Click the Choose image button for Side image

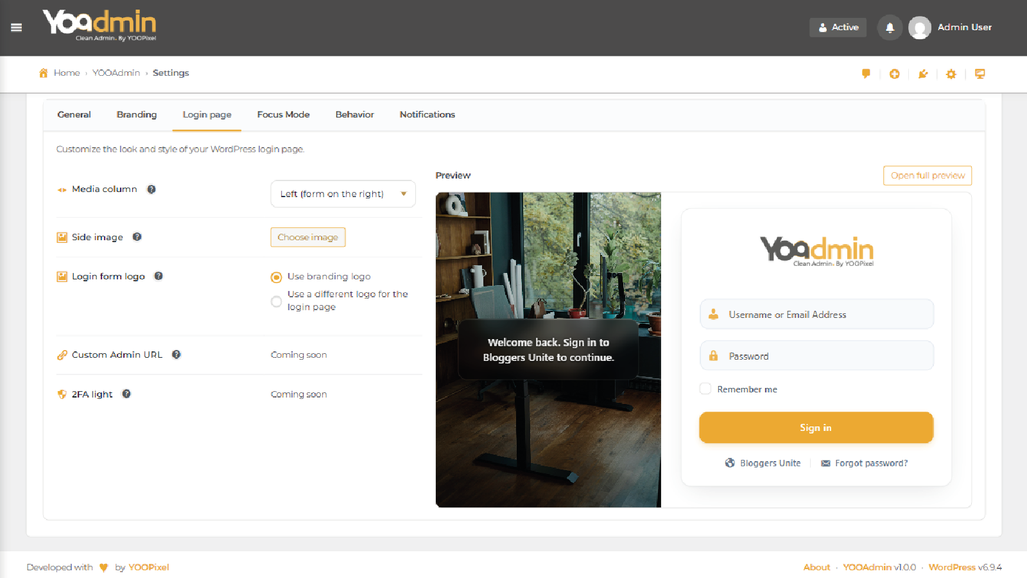pyautogui.click(x=308, y=237)
